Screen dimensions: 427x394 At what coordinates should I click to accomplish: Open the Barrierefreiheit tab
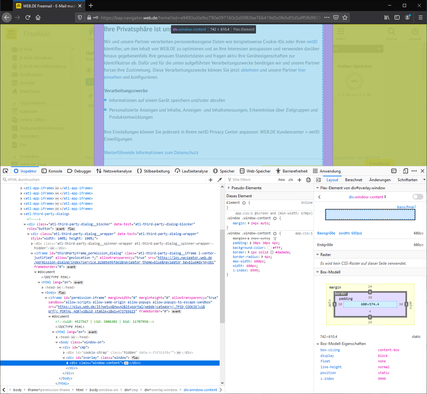291,171
